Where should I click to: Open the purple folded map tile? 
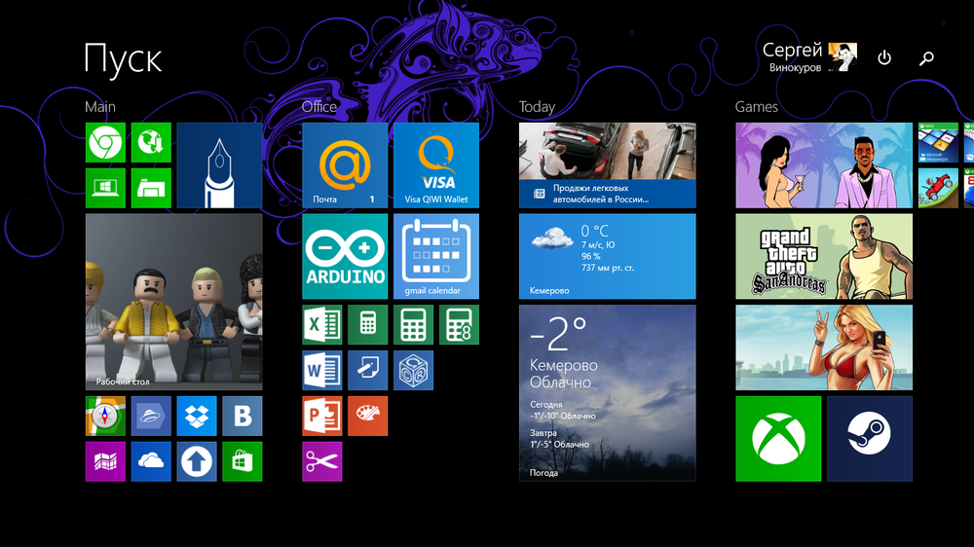click(x=105, y=461)
